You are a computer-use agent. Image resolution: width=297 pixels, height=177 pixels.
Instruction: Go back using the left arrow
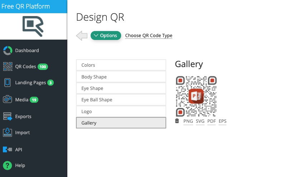[x=82, y=35]
